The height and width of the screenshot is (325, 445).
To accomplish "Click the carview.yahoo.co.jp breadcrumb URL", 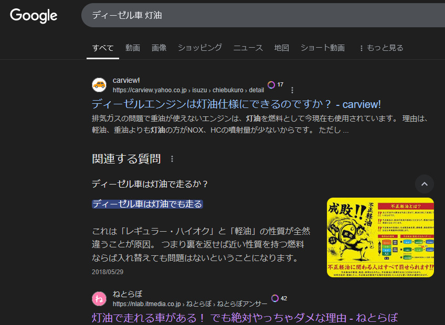I will point(188,90).
